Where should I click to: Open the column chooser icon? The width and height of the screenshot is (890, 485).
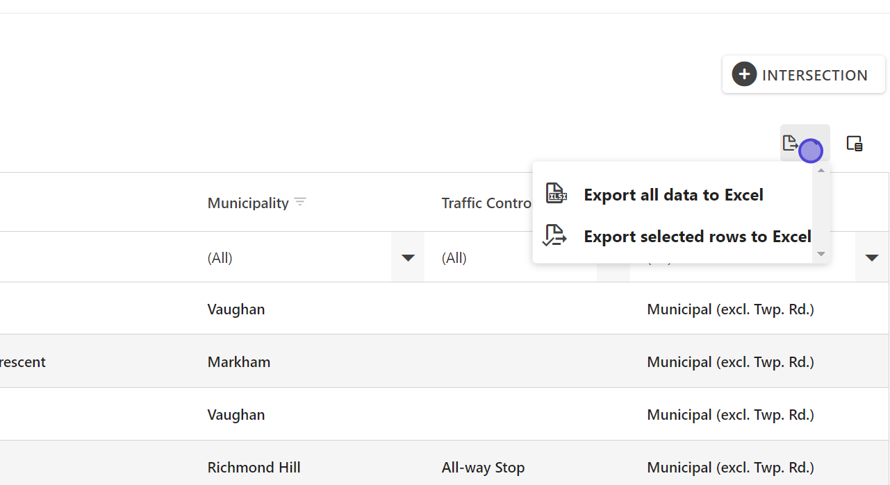(x=855, y=144)
